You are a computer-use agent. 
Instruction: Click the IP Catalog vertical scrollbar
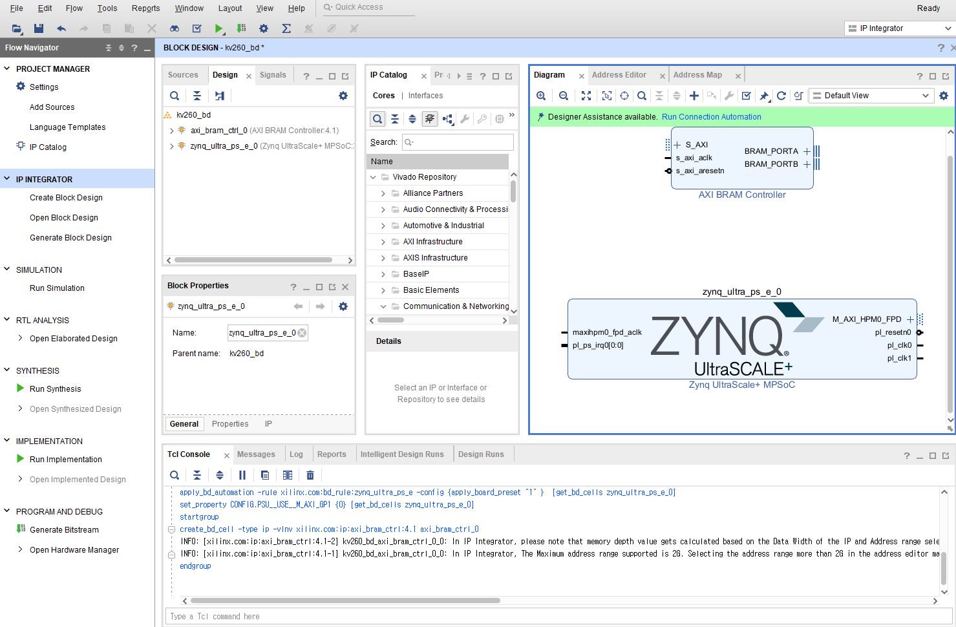coord(513,191)
